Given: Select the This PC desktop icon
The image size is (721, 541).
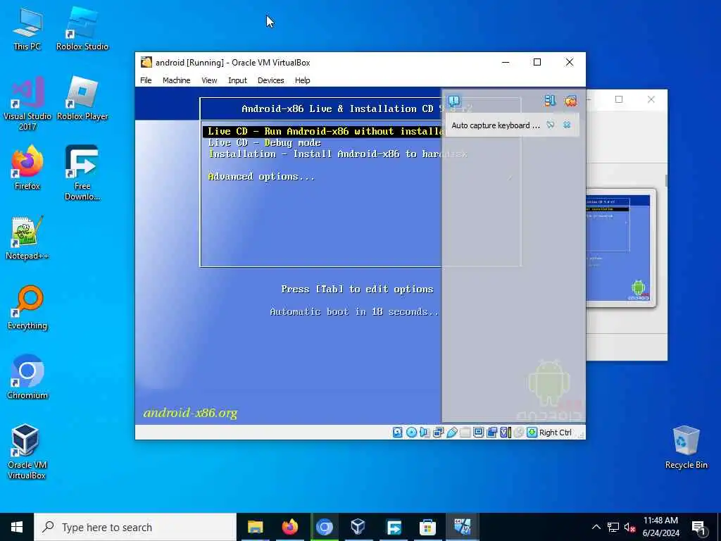Looking at the screenshot, I should click(27, 29).
